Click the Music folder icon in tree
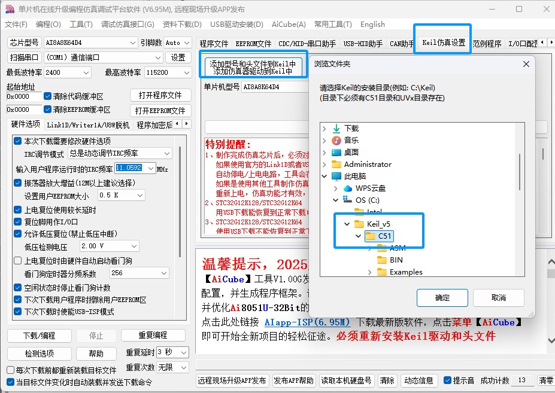Screen dimensions: 555x393 coord(336,141)
